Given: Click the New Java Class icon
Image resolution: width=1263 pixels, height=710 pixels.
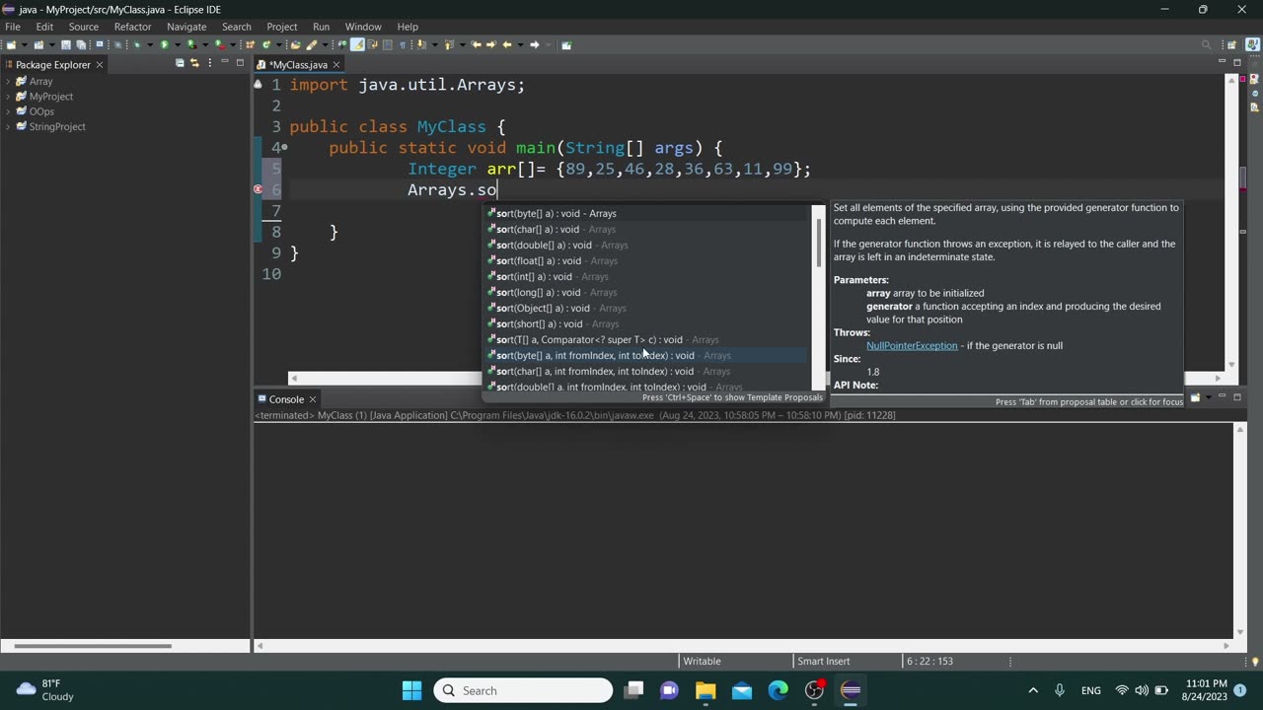Looking at the screenshot, I should [x=266, y=44].
